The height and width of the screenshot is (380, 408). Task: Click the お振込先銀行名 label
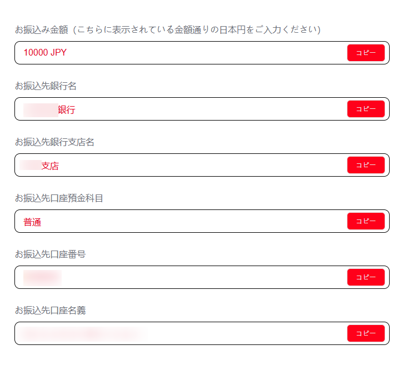click(x=46, y=86)
